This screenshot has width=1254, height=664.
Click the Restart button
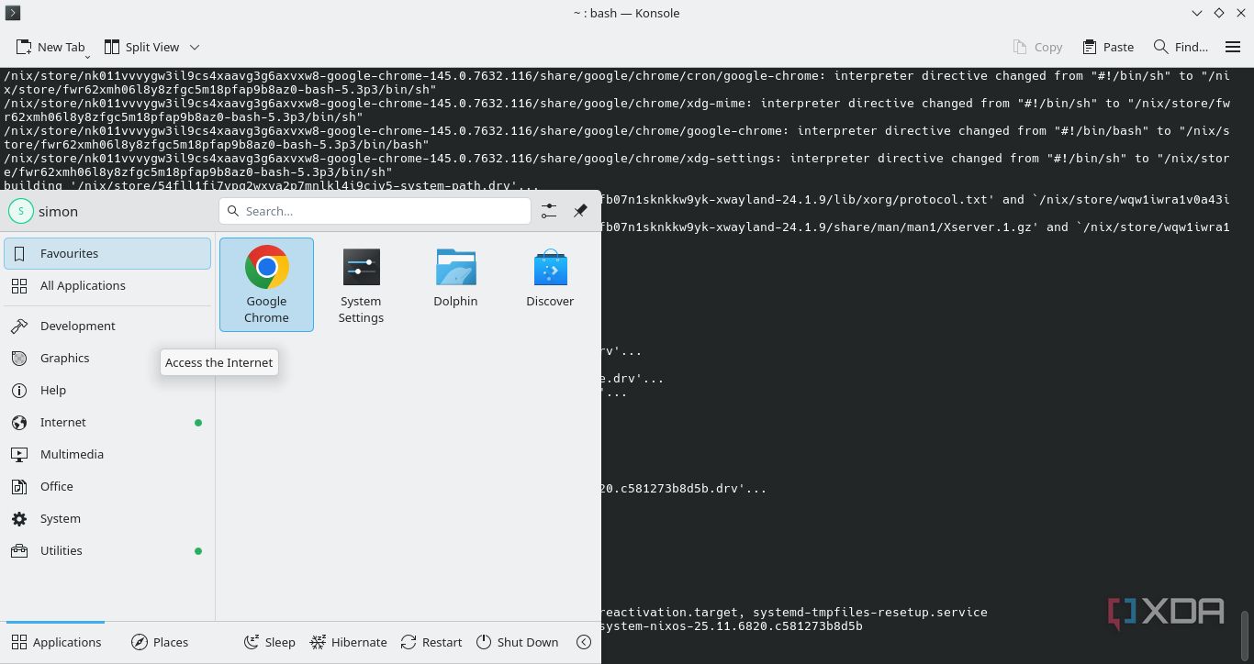tap(431, 642)
